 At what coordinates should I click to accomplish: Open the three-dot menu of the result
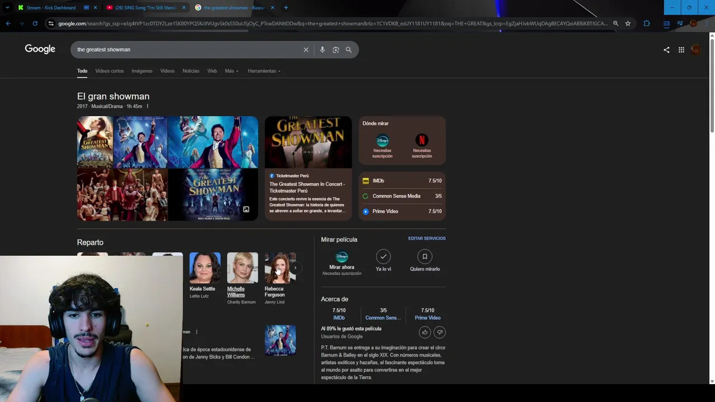[196, 332]
